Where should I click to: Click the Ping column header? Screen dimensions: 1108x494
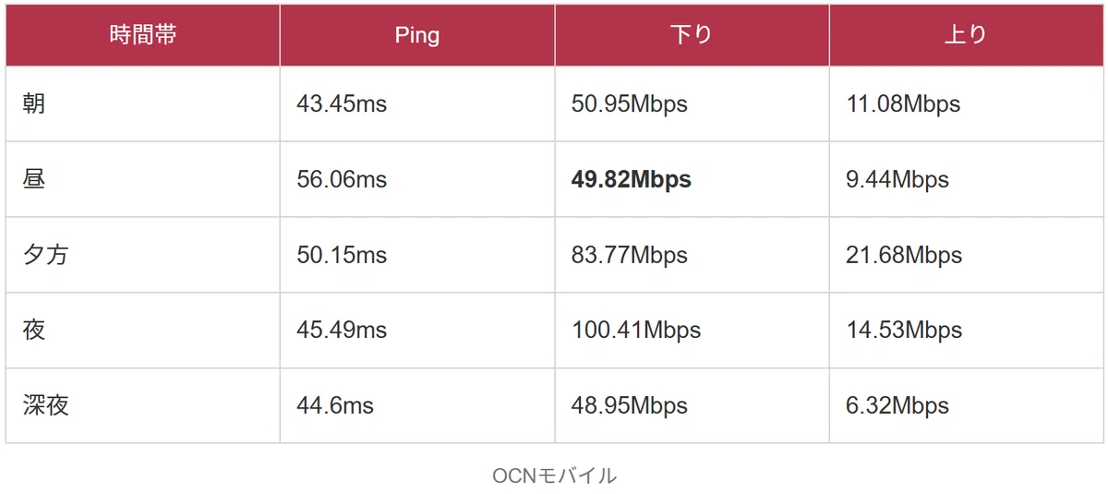pyautogui.click(x=417, y=35)
